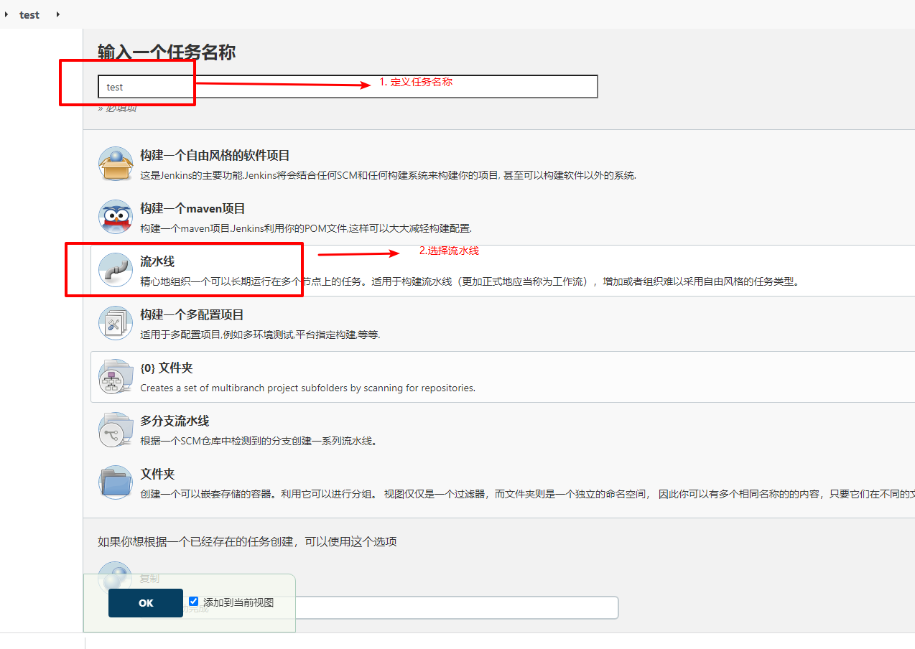Click the Freestyle project box icon
Screen dimensions: 915x649
[x=116, y=164]
